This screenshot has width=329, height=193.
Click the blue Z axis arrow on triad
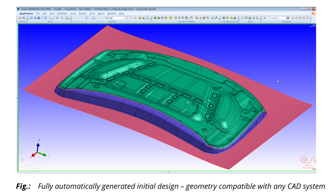[x=38, y=145]
